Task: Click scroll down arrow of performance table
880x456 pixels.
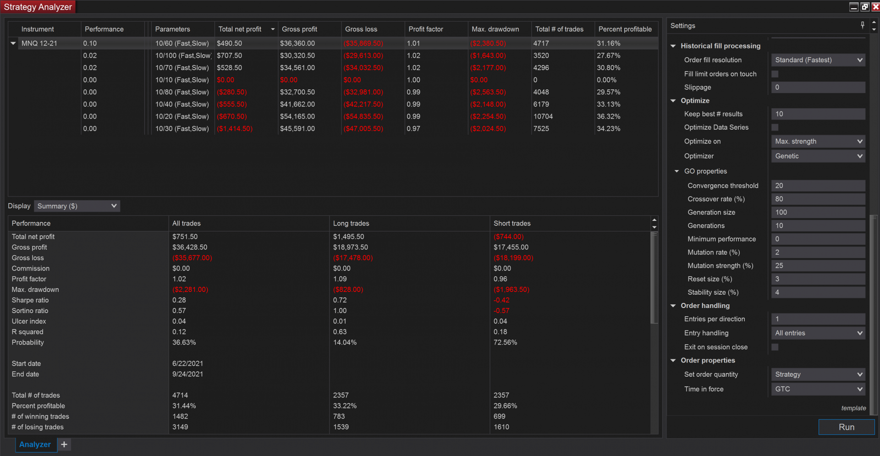Action: coord(654,227)
